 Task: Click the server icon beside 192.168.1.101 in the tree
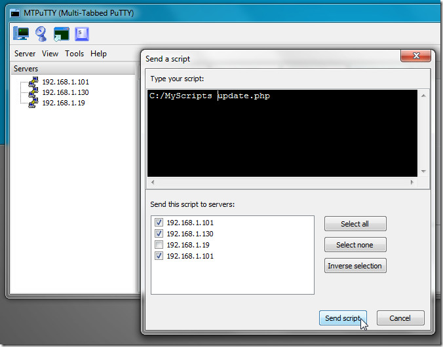tap(33, 82)
